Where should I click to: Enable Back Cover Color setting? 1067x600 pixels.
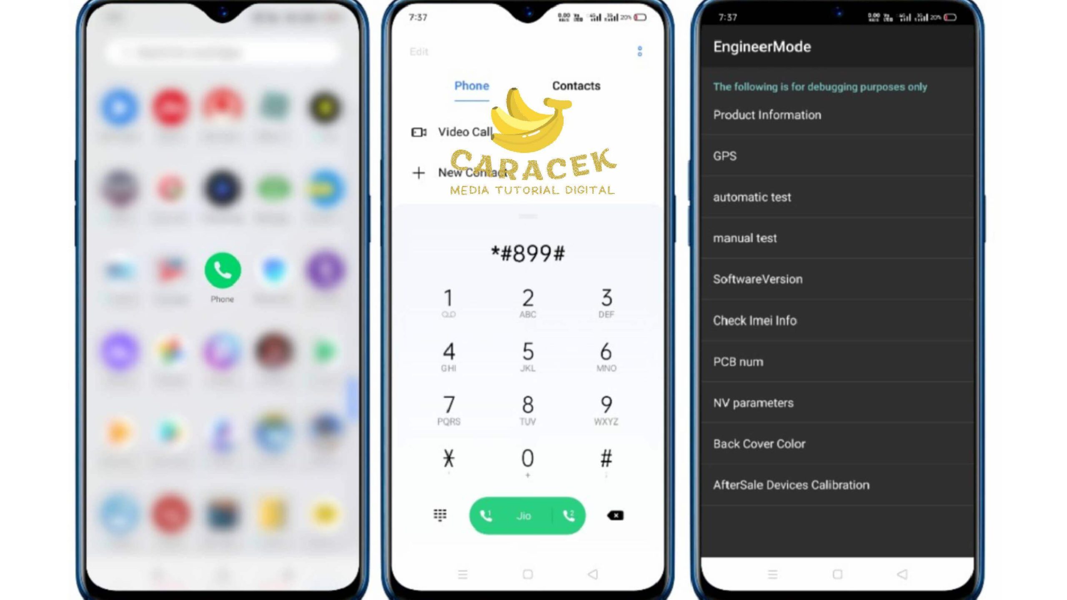[759, 443]
